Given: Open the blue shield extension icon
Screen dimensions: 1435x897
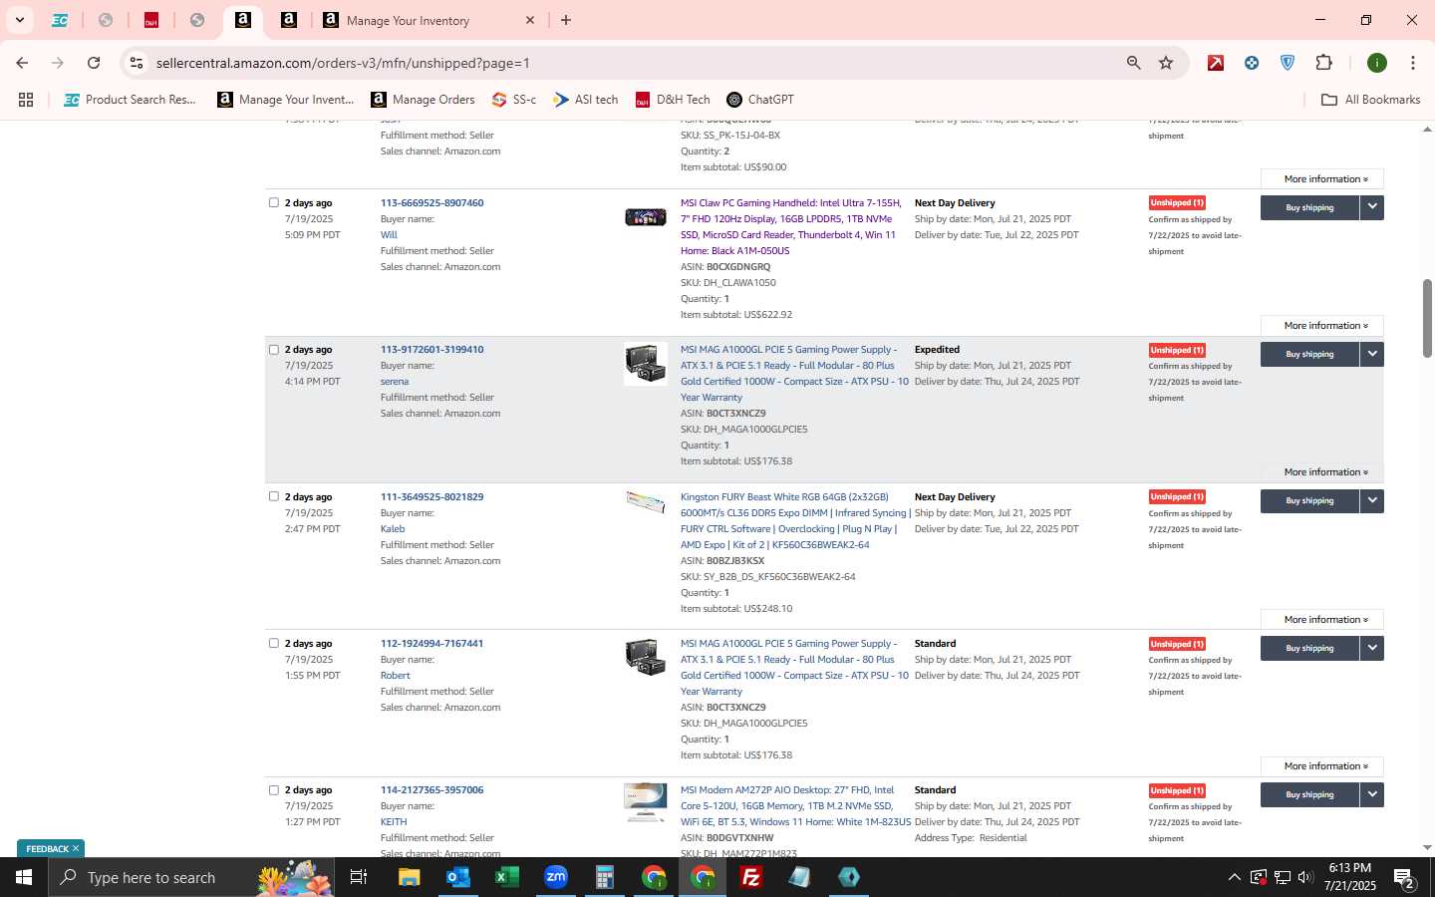Looking at the screenshot, I should pos(1288,63).
